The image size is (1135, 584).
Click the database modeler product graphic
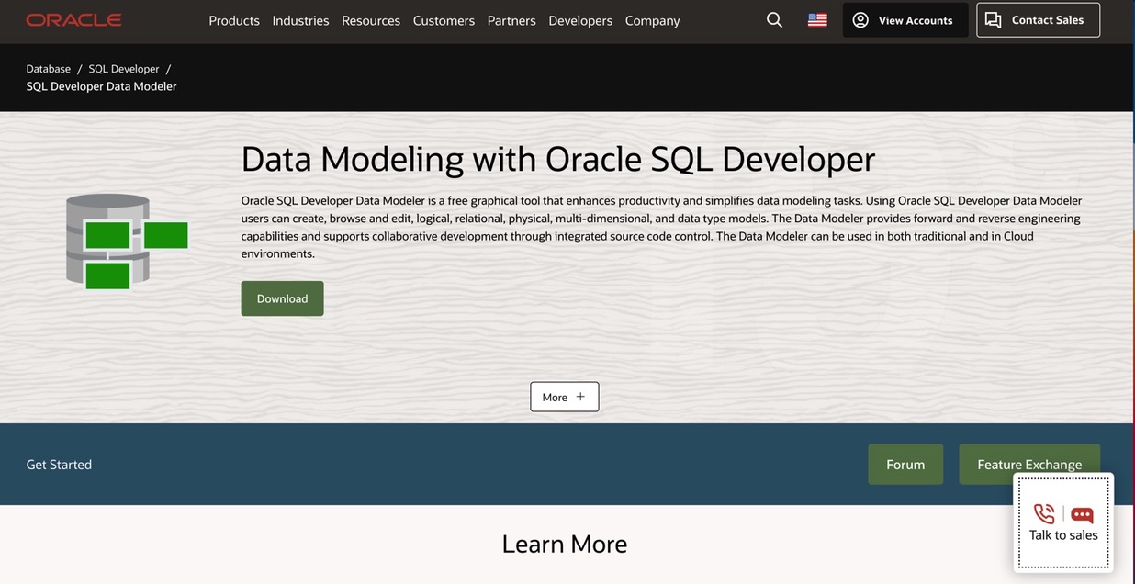point(127,241)
